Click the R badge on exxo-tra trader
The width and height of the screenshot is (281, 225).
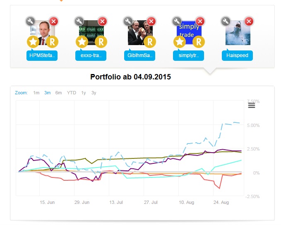pyautogui.click(x=101, y=41)
